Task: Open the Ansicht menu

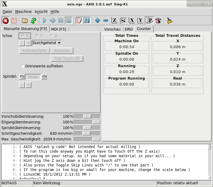Action: tap(41, 12)
